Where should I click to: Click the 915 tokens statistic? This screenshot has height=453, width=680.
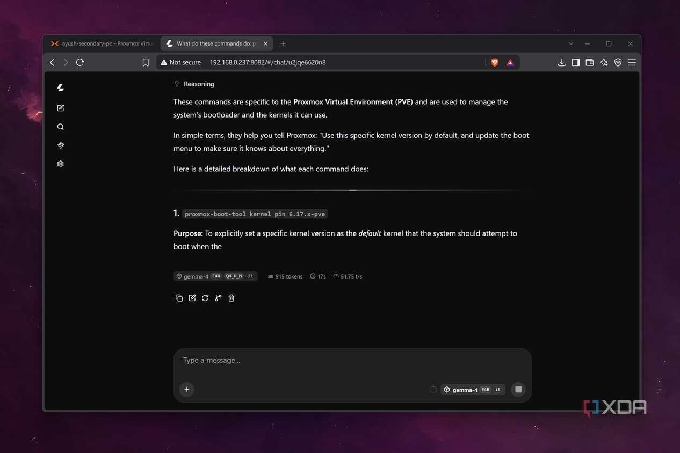pyautogui.click(x=285, y=276)
